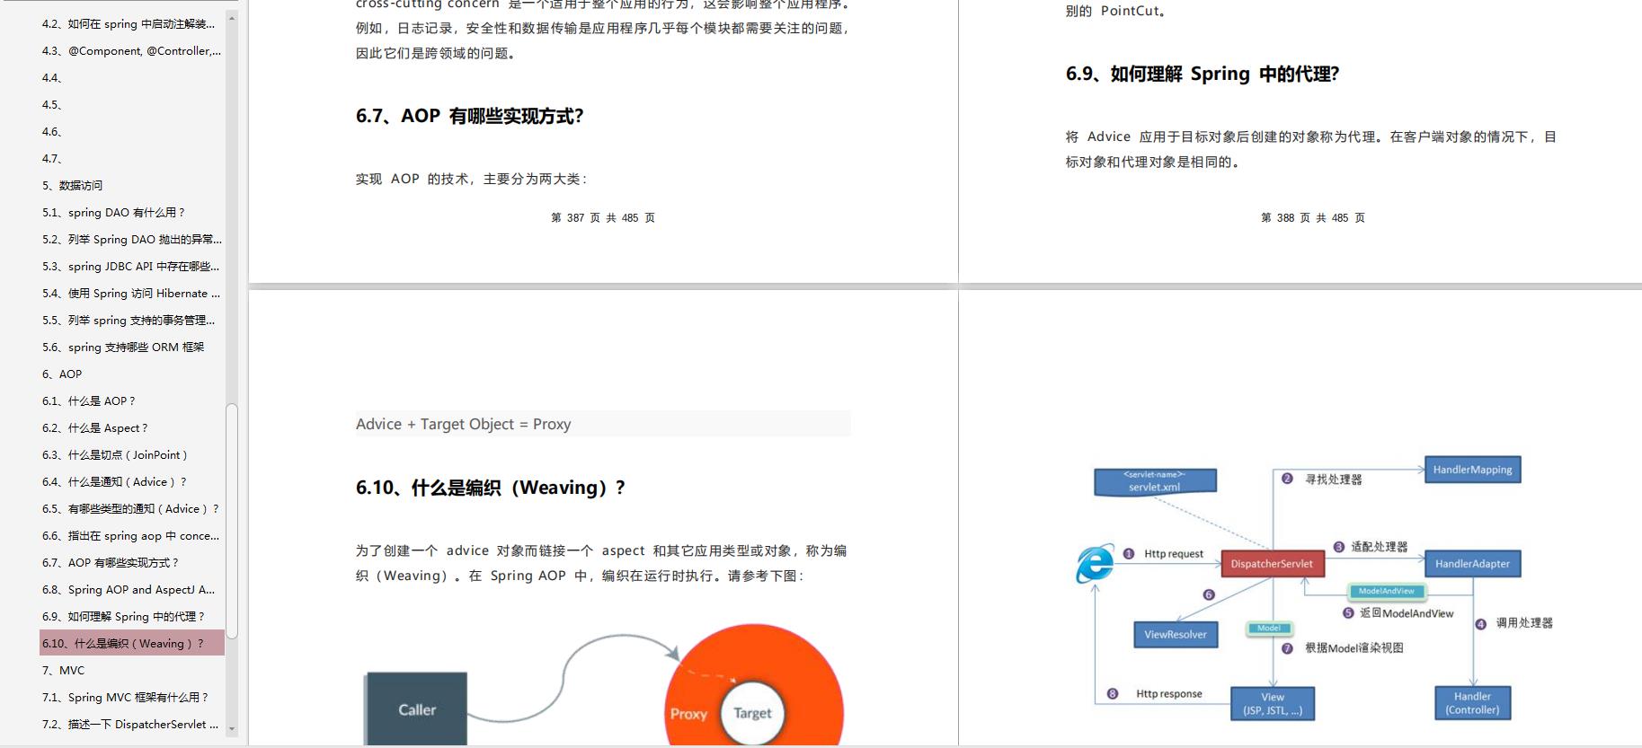Click the View (JSP, JSTL) box
The height and width of the screenshot is (748, 1642).
tap(1273, 703)
